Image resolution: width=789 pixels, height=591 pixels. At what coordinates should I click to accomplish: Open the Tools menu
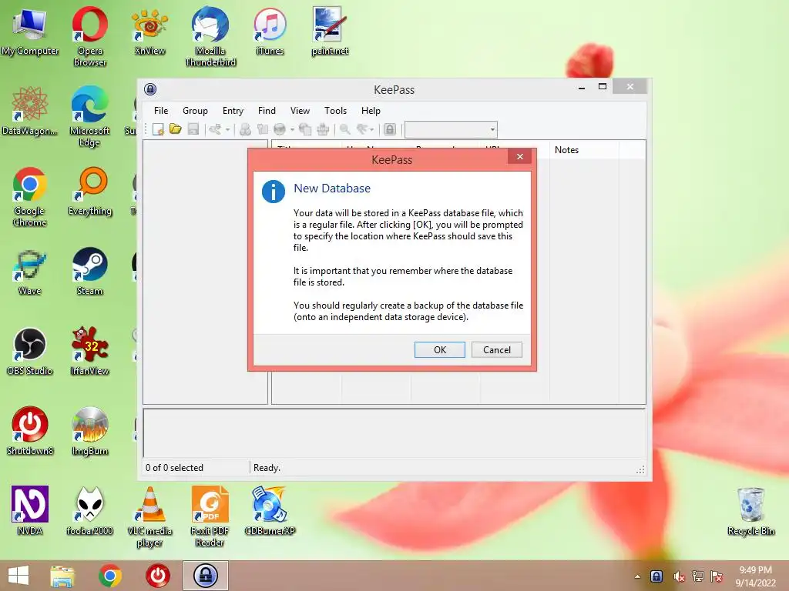tap(336, 111)
